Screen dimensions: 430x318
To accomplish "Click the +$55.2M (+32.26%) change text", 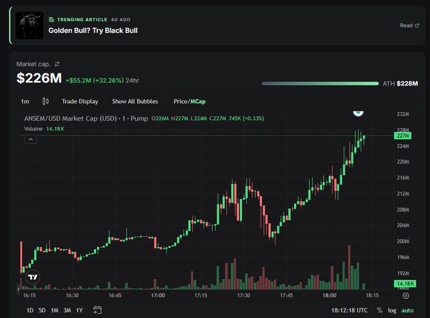I will pyautogui.click(x=95, y=80).
